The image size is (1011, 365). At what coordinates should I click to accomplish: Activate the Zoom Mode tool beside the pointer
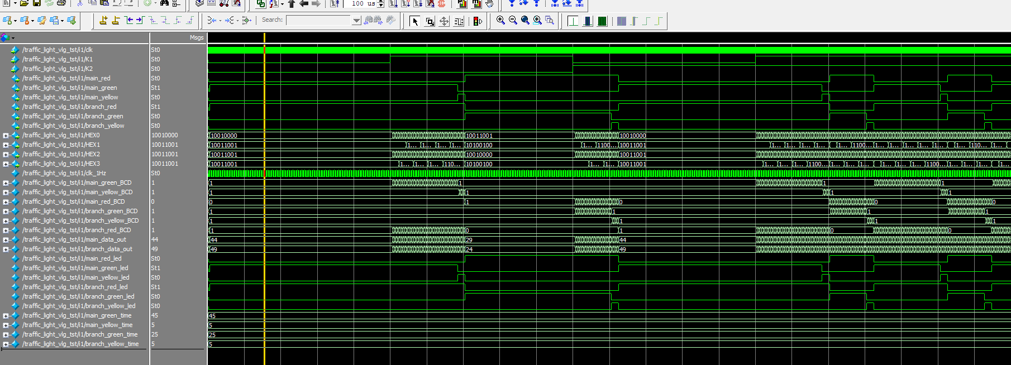point(430,21)
